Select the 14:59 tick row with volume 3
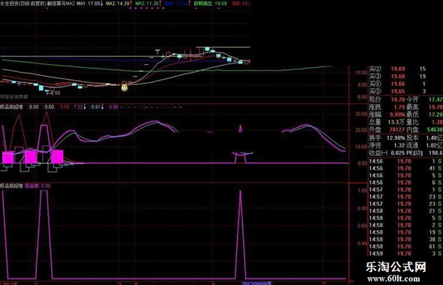Image resolution: width=443 pixels, height=285 pixels. tap(406, 254)
